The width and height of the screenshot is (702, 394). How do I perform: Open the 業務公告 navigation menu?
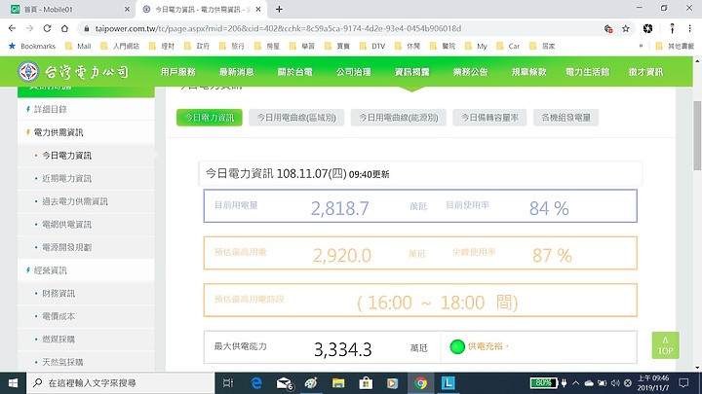pyautogui.click(x=470, y=72)
